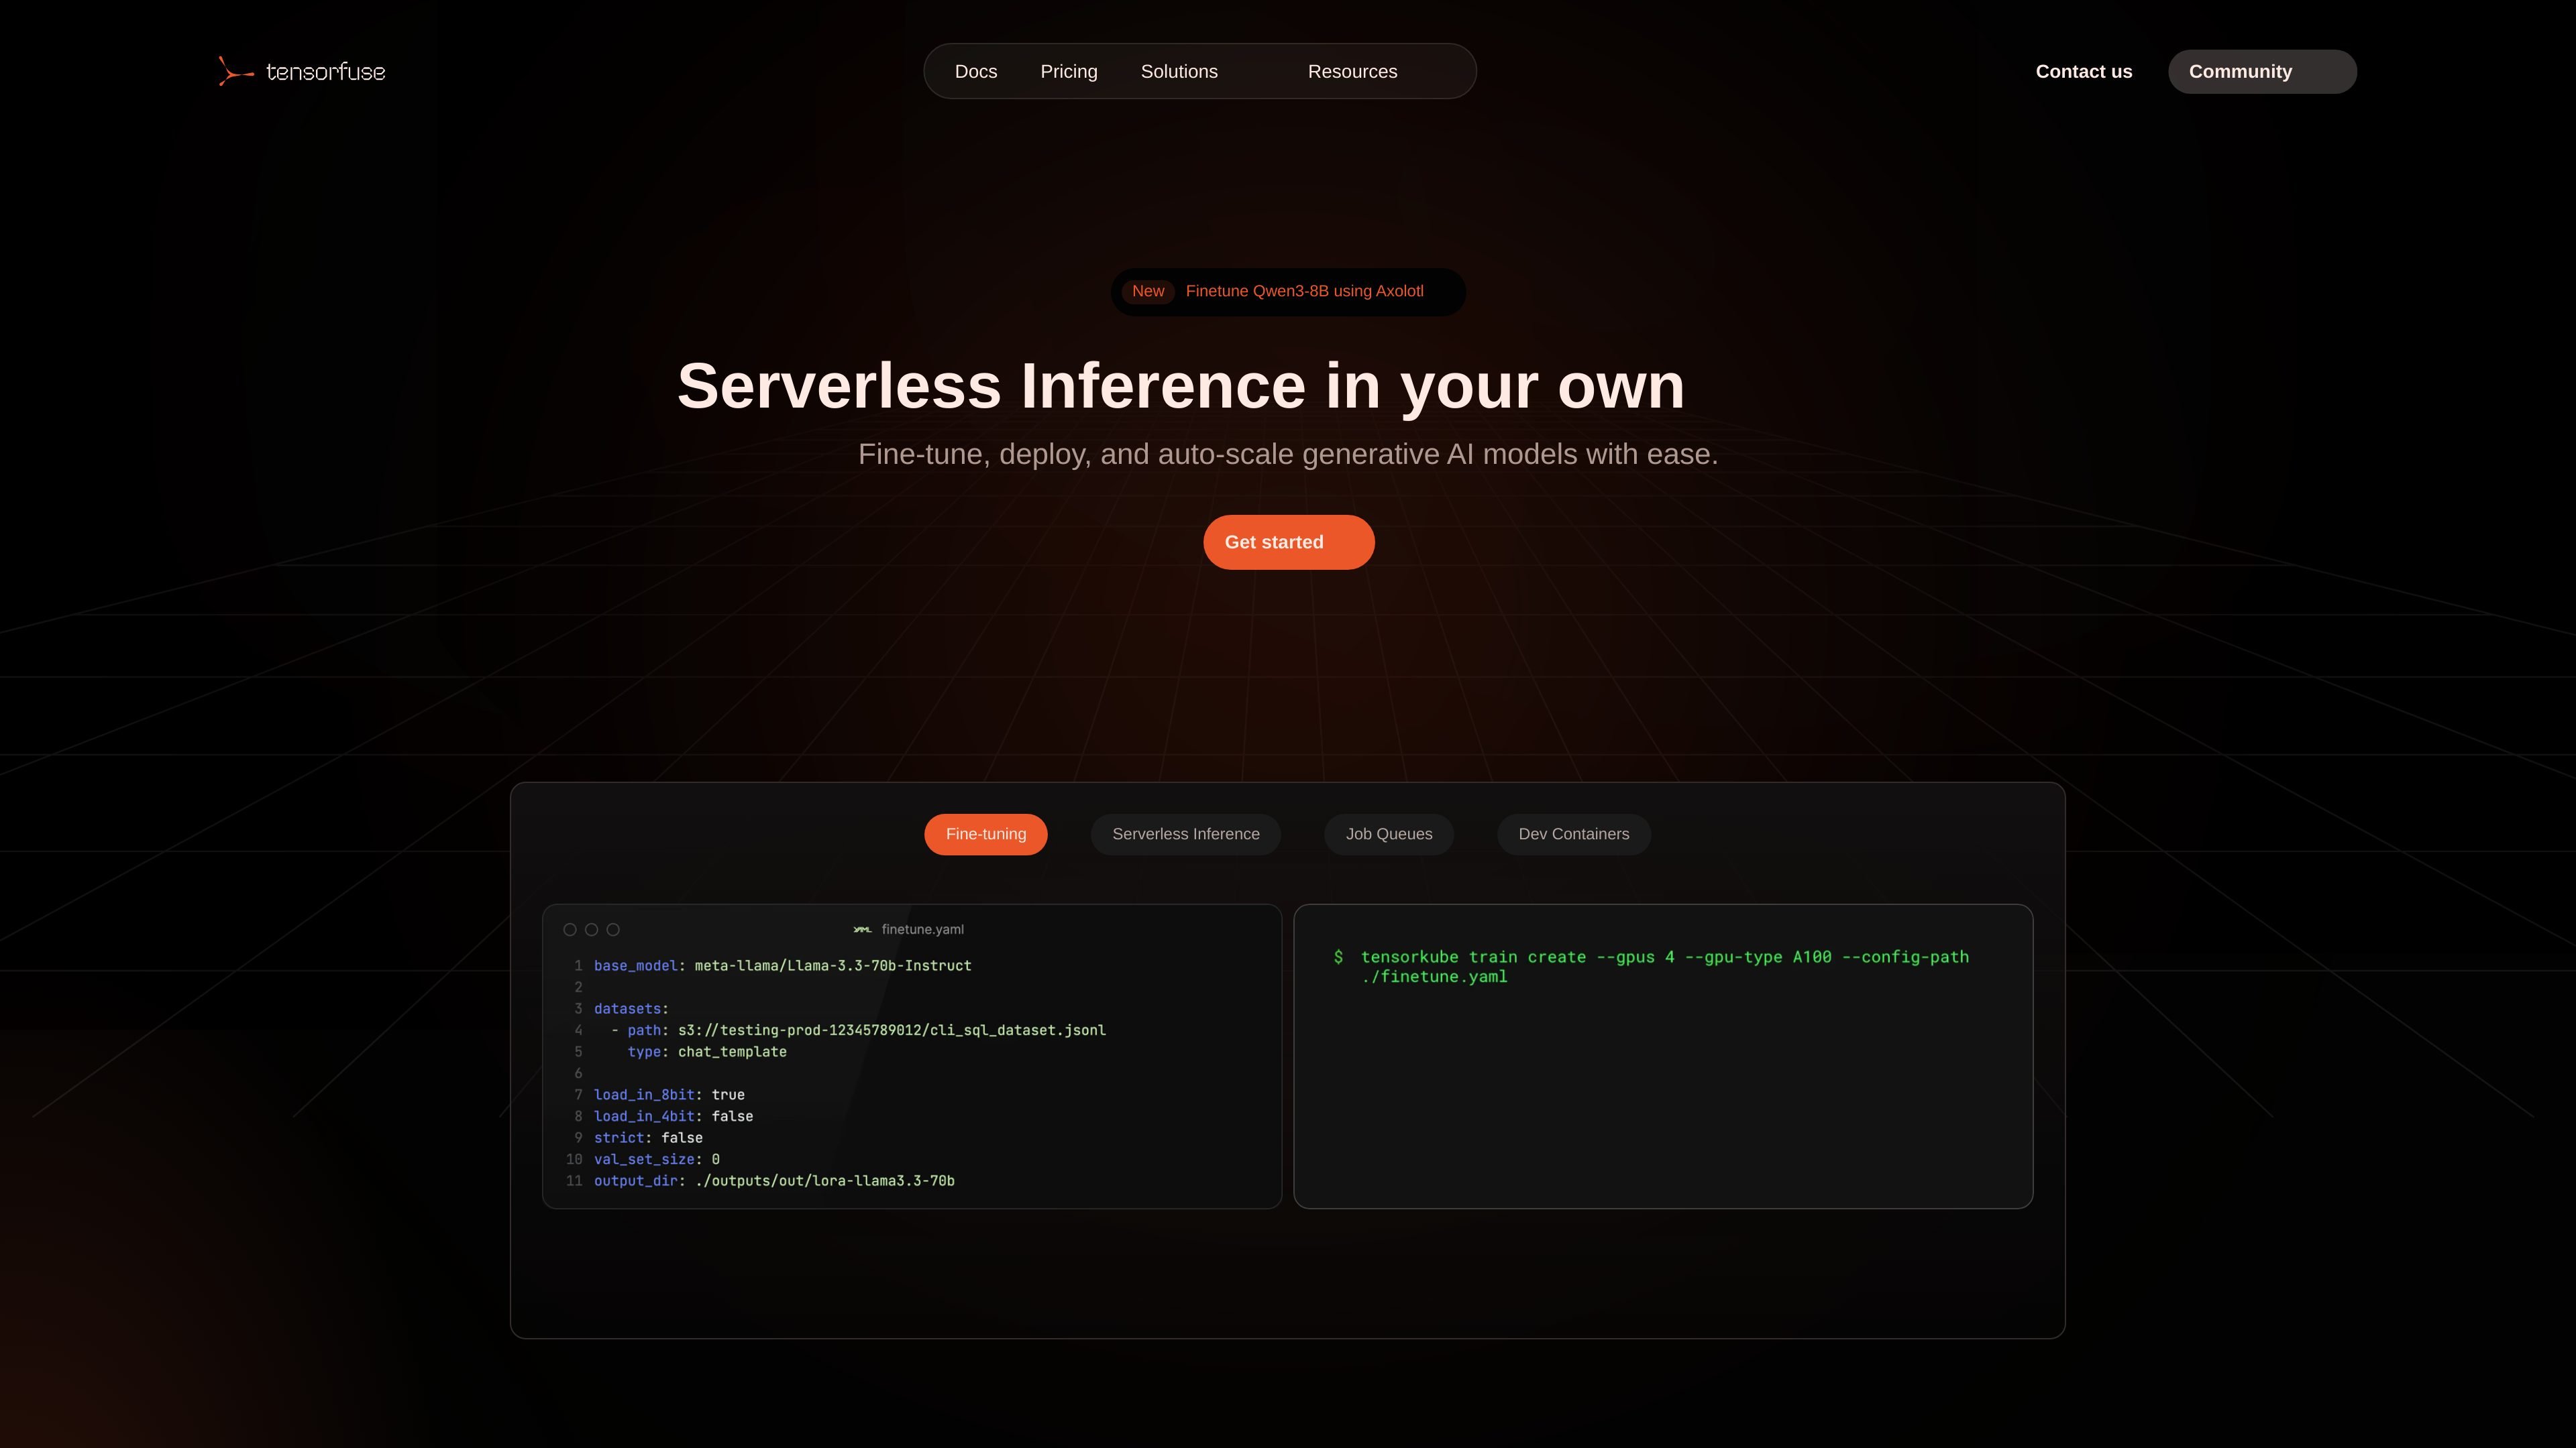Click the finetune.yaml file name
This screenshot has height=1448, width=2576.
[x=923, y=929]
